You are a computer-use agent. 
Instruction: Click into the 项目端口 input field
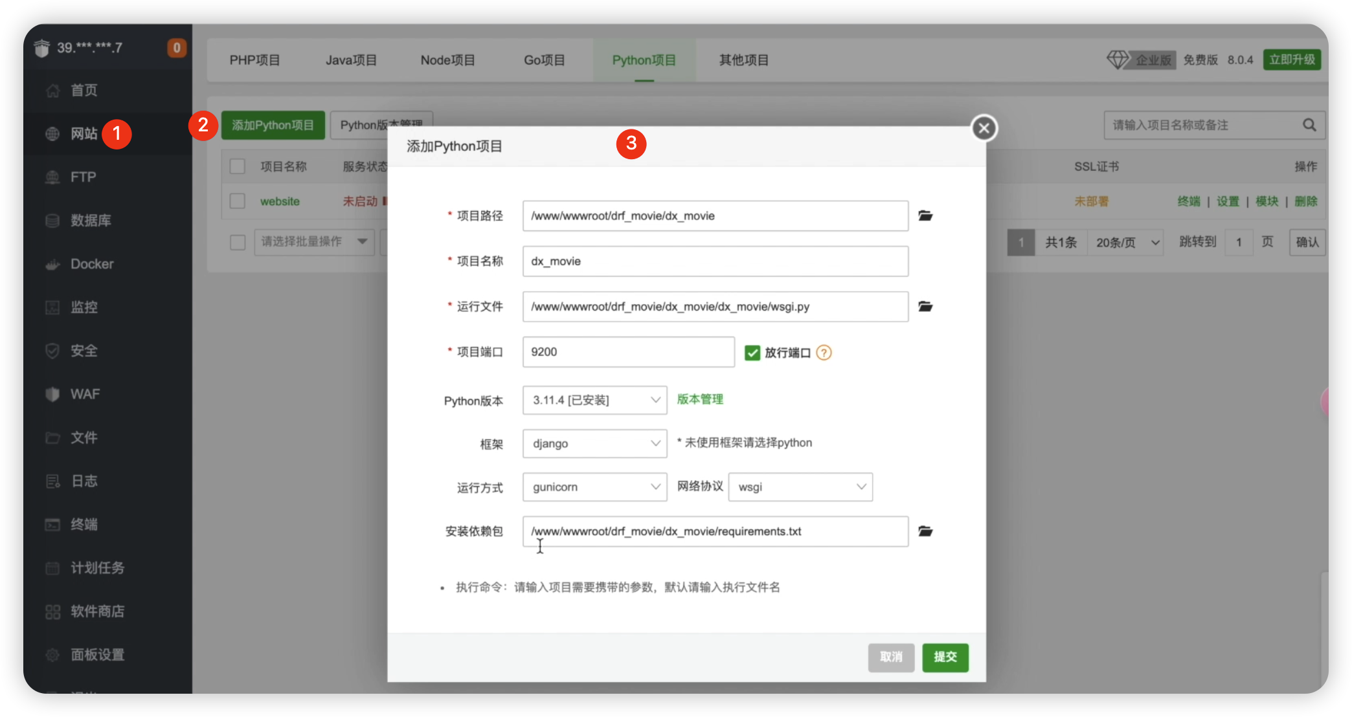[628, 351]
